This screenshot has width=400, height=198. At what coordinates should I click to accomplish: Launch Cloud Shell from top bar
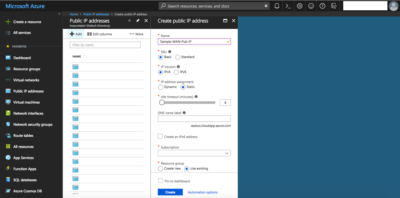coord(288,6)
